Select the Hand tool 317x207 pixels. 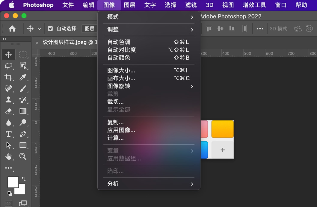[8, 156]
